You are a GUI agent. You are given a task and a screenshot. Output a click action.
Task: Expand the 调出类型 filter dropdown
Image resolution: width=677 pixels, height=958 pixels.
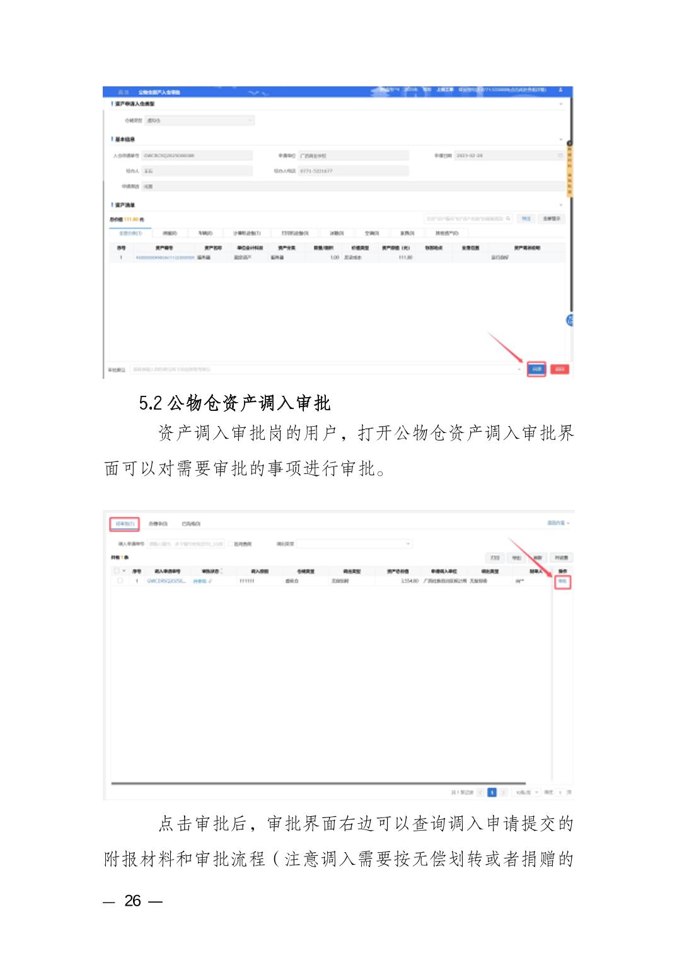pos(354,544)
